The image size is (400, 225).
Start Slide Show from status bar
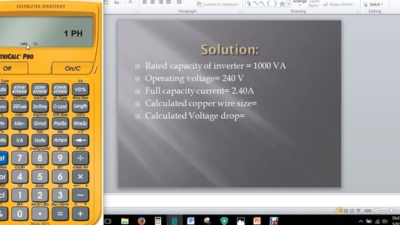coord(358,211)
